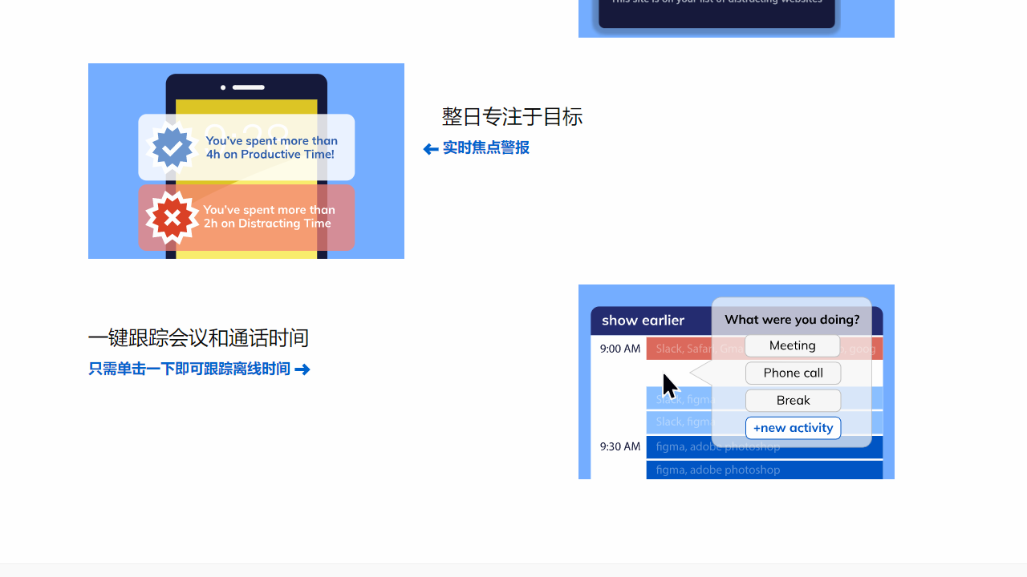The image size is (1027, 577).
Task: Open the 实时焦点警报 link
Action: (x=485, y=148)
